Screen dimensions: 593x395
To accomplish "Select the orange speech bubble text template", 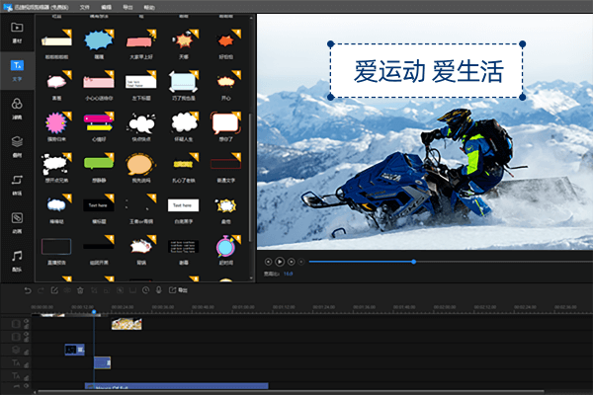I will coord(143,165).
